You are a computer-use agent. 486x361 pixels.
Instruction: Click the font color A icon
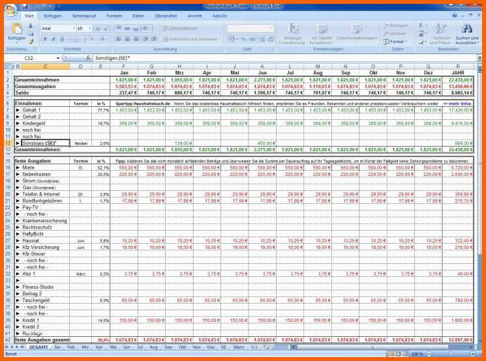102,39
